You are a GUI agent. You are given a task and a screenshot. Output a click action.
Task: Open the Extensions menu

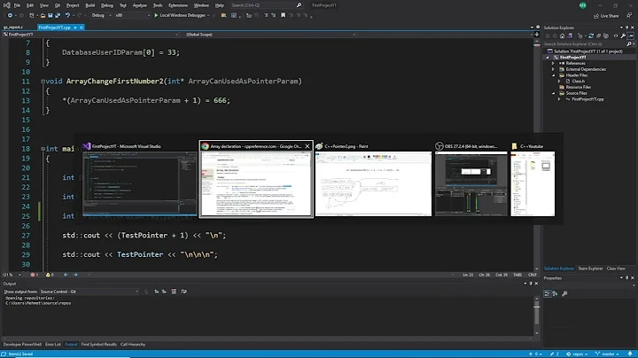[178, 5]
